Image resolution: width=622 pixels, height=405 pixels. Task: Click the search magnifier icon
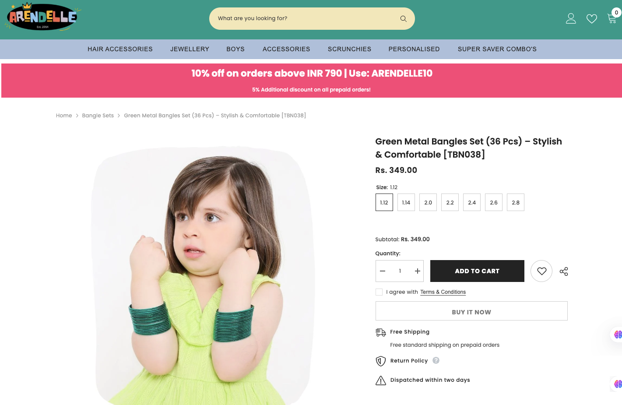click(403, 18)
